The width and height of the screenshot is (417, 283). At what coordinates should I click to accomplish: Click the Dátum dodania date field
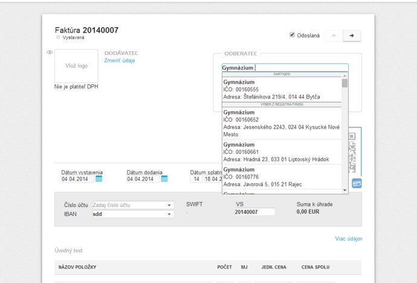(143, 179)
